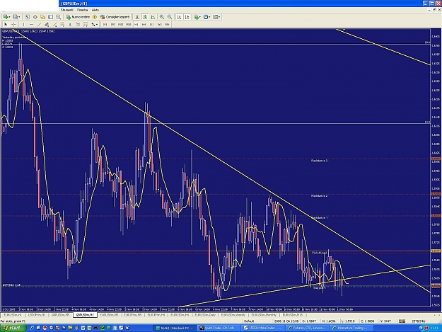Screen dimensions: 442x332
Task: Switch to EURUSDm,Daily chart tab
Action: coord(204,315)
